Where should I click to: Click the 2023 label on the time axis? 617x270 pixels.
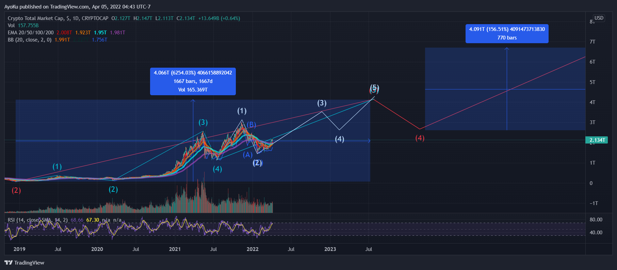pos(330,249)
